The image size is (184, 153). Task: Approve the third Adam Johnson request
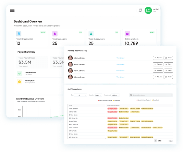click(158, 71)
